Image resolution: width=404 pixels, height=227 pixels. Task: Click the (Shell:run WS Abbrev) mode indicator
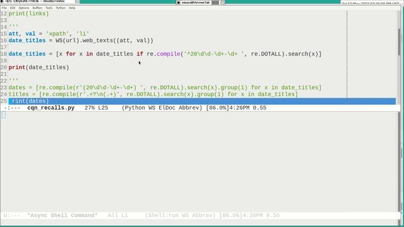[180, 216]
